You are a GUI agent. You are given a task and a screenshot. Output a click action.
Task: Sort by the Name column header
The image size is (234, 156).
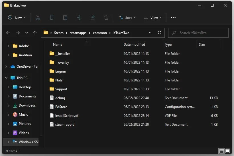tap(58, 44)
